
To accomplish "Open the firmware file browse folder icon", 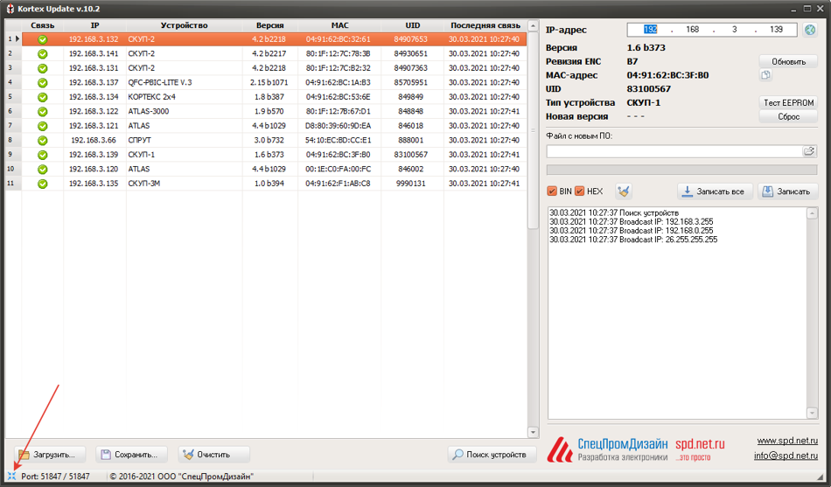I will click(809, 151).
